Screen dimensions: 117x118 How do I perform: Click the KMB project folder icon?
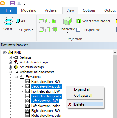pyautogui.click(x=10, y=52)
